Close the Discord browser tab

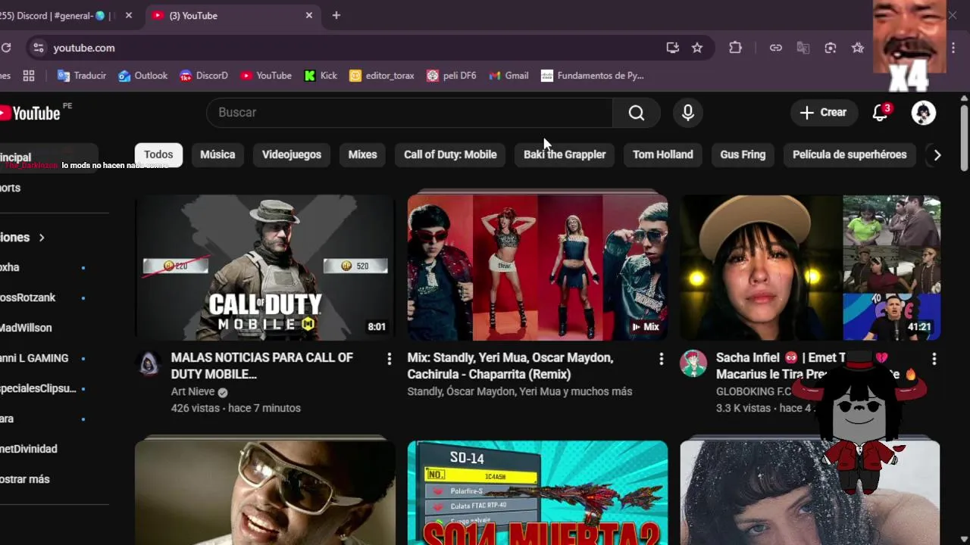[129, 15]
